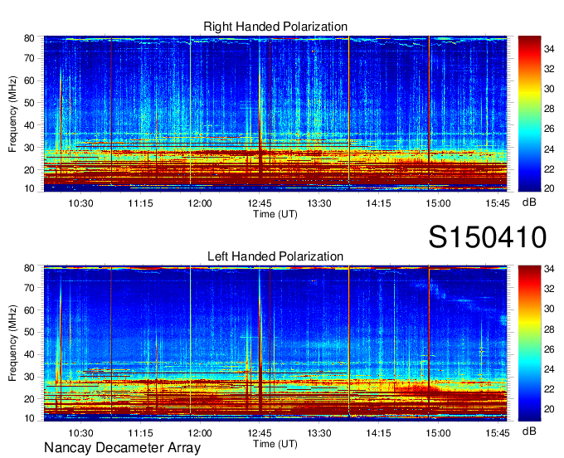This screenshot has height=458, width=564.
Task: Click the '32' value on Left Handed colorbar
Action: 549,289
